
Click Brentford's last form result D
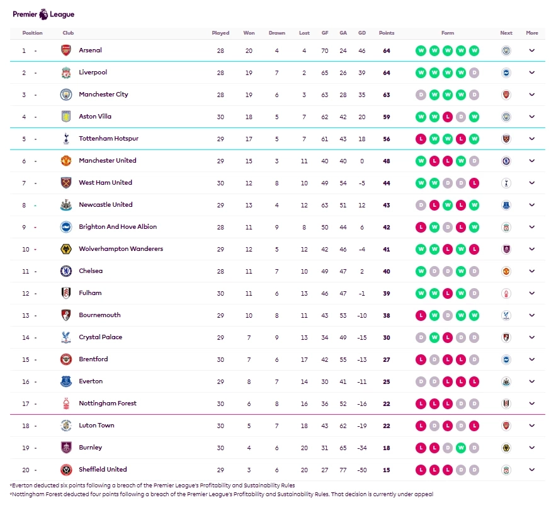[474, 359]
